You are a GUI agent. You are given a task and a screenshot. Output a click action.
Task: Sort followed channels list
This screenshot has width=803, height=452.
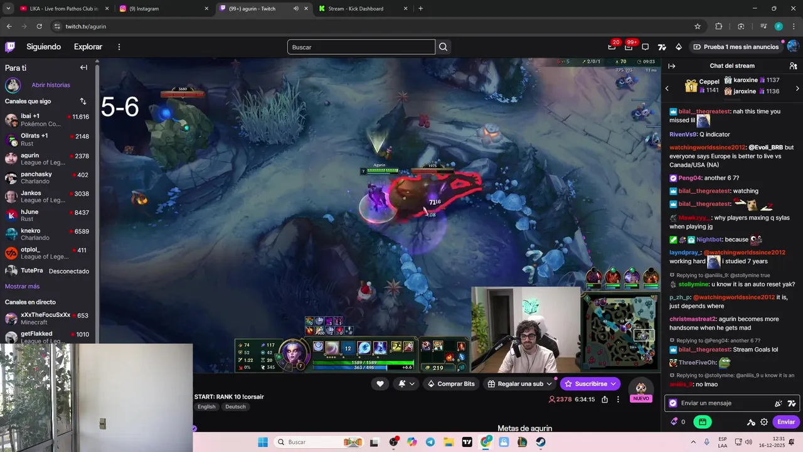83,101
